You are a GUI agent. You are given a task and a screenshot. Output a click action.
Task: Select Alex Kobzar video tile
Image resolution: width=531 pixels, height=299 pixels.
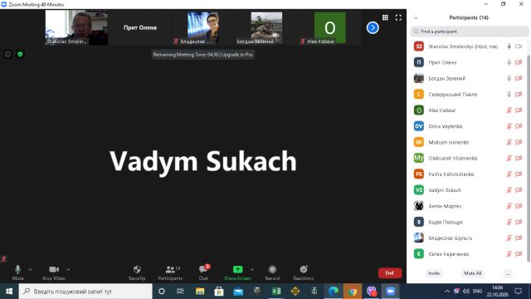[330, 27]
